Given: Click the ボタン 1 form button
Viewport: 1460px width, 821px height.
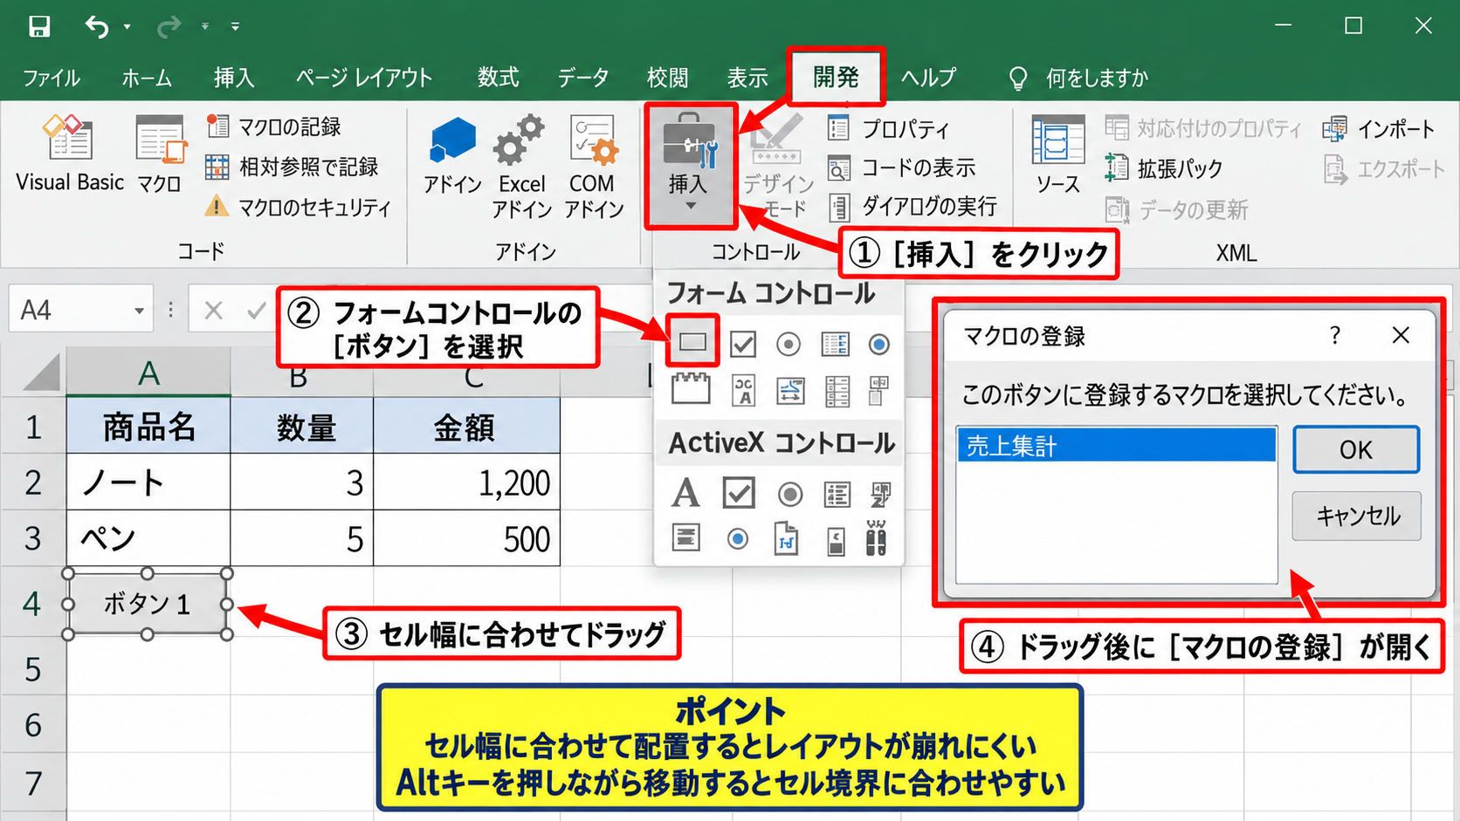Looking at the screenshot, I should [x=147, y=604].
